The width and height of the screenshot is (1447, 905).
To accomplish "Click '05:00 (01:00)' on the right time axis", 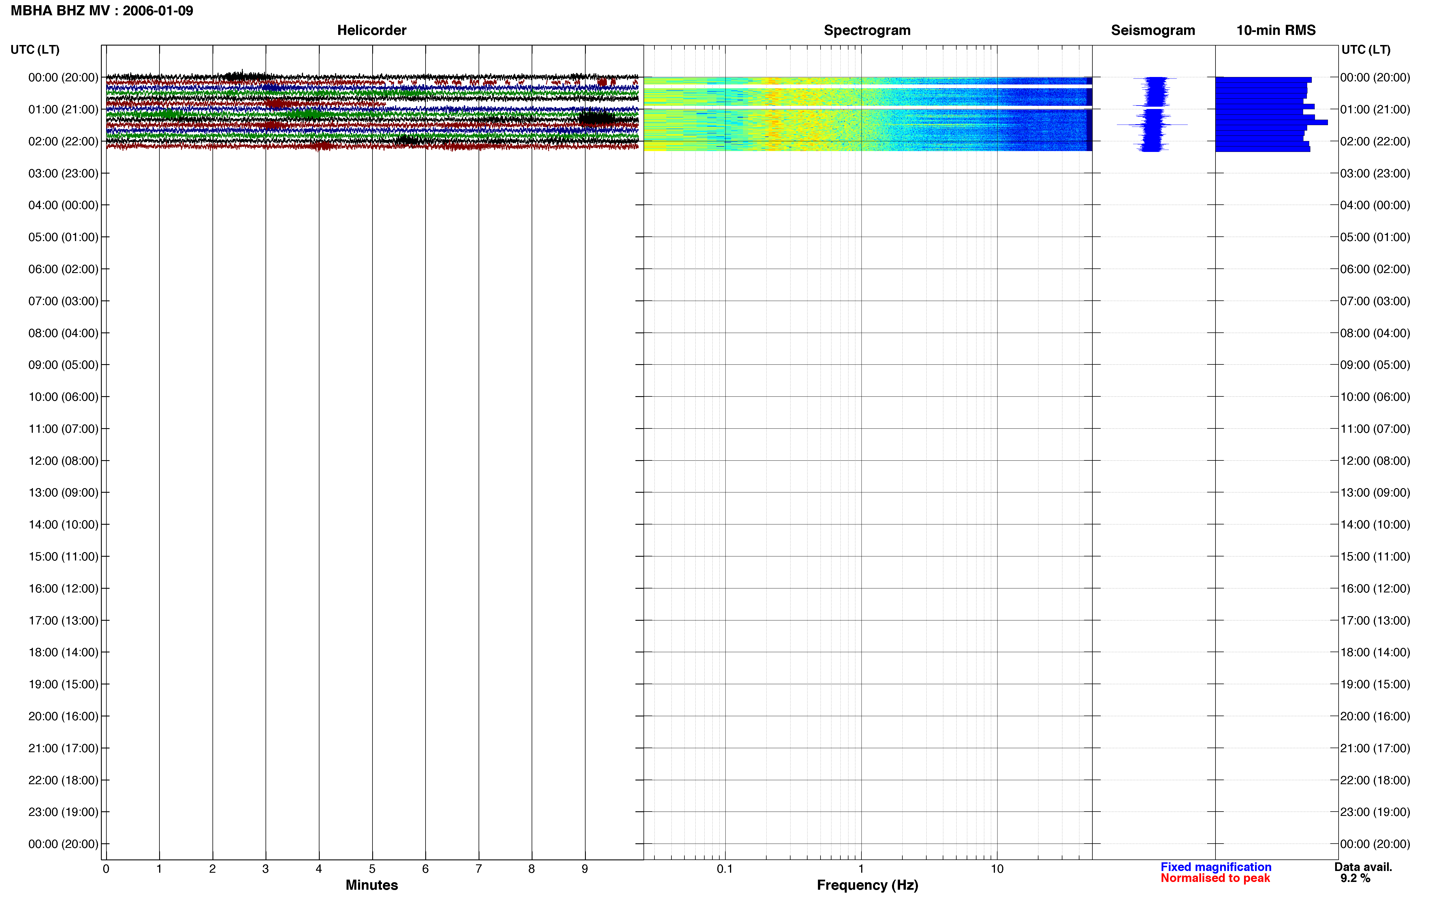I will tap(1375, 237).
